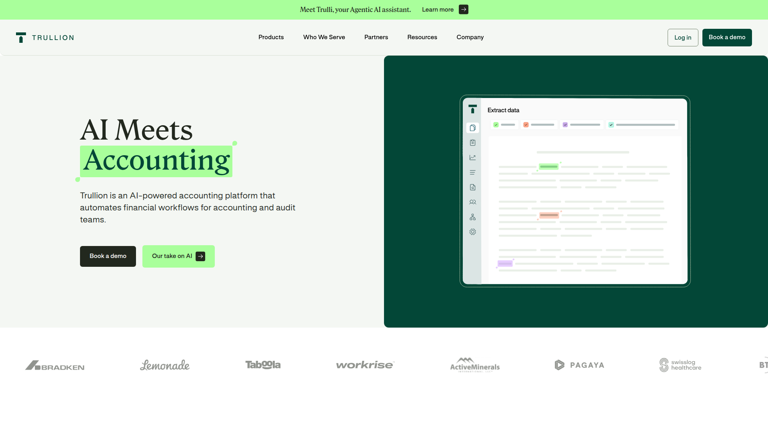Click the line chart icon in sidebar

point(472,158)
